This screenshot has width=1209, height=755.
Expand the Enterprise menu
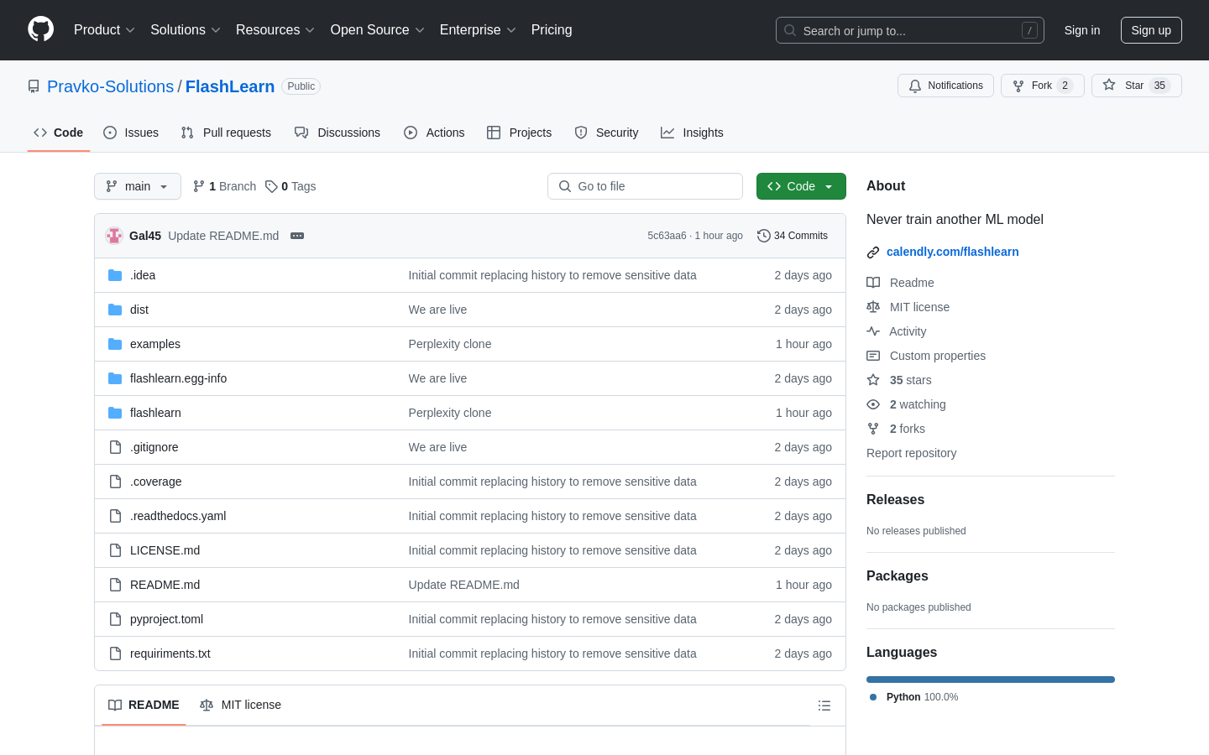[x=478, y=30]
